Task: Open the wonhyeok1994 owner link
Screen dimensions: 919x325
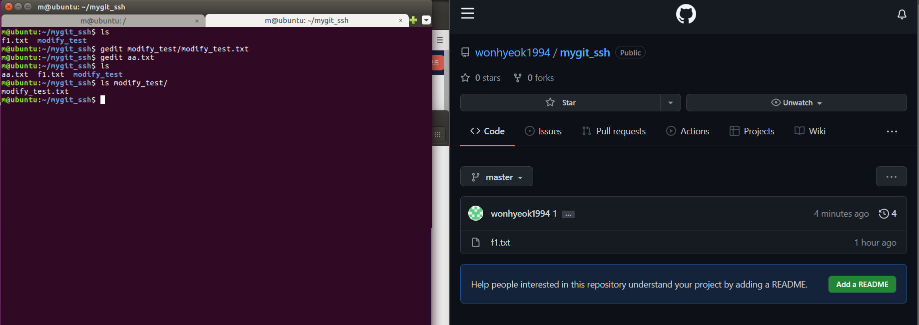Action: (512, 52)
